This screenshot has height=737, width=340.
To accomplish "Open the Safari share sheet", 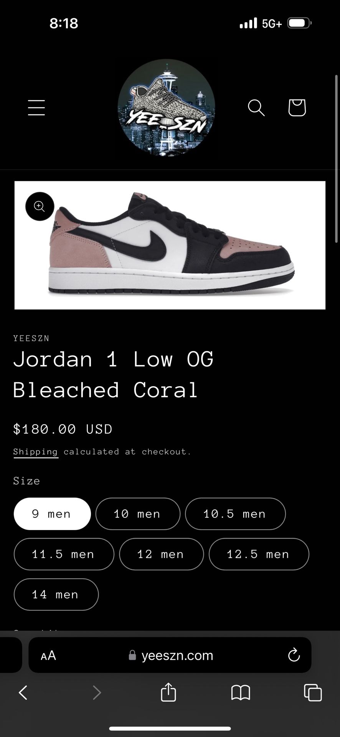I will (x=168, y=692).
